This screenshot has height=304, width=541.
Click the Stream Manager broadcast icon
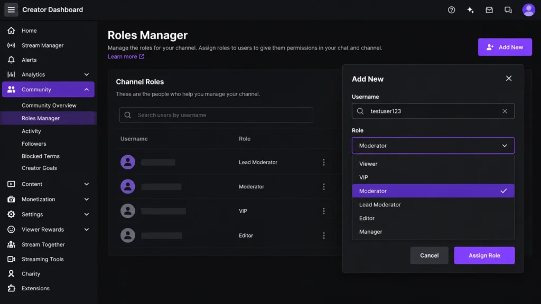(11, 45)
